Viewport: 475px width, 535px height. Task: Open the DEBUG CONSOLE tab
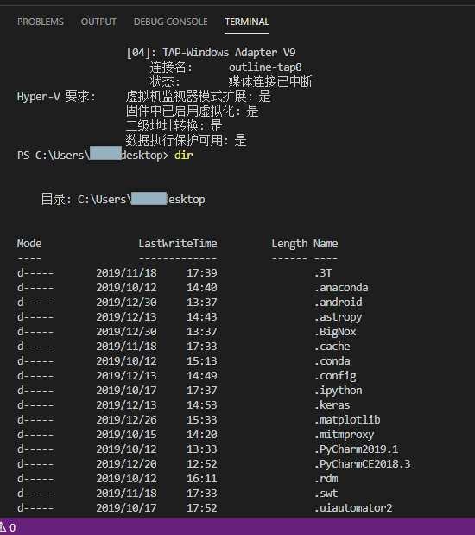pos(170,22)
